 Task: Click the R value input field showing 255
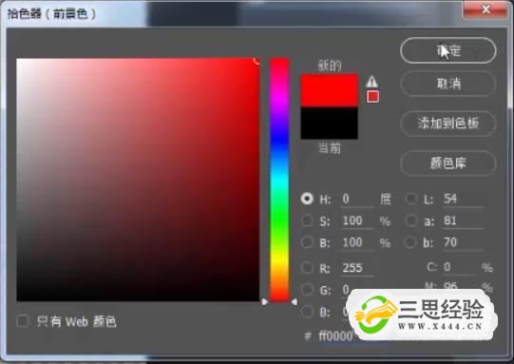(357, 268)
